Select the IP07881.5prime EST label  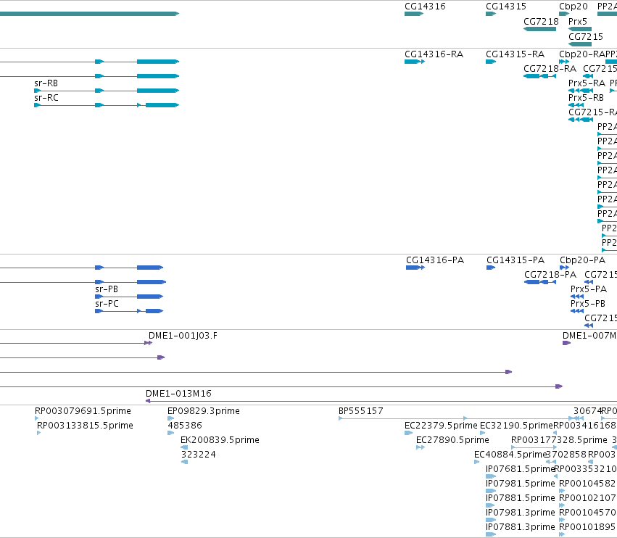pos(520,498)
